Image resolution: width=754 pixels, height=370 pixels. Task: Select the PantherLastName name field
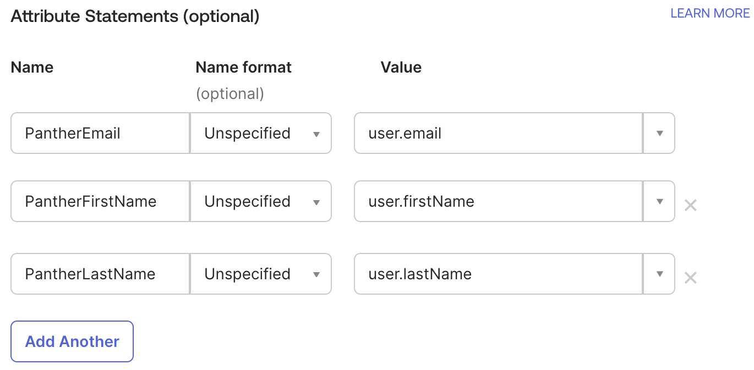(99, 274)
